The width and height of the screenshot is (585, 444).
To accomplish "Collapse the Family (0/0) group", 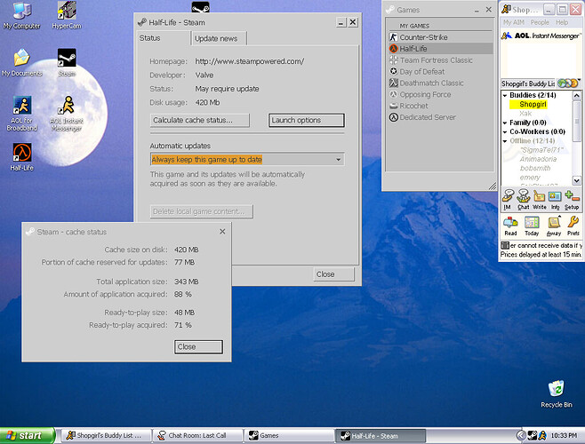I will click(505, 123).
